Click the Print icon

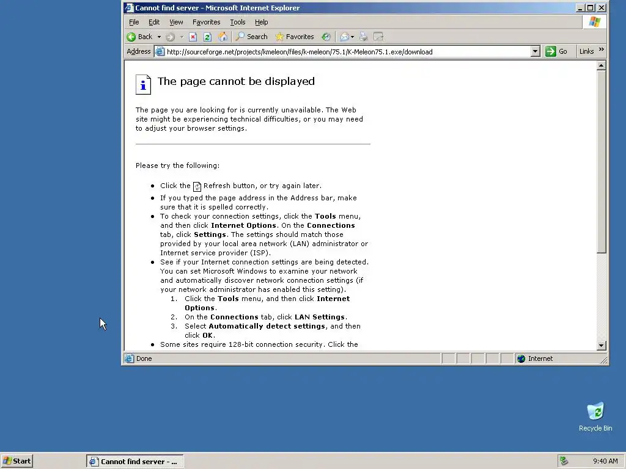pyautogui.click(x=363, y=37)
